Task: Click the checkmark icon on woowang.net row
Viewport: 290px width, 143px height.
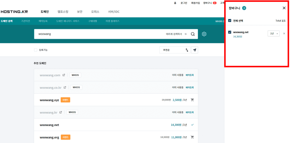Action: point(192,125)
